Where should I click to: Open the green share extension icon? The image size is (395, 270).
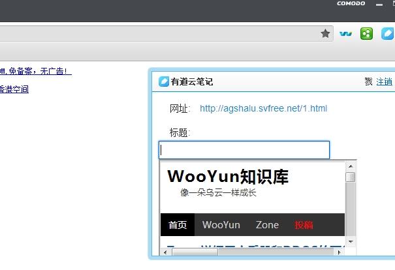[366, 33]
